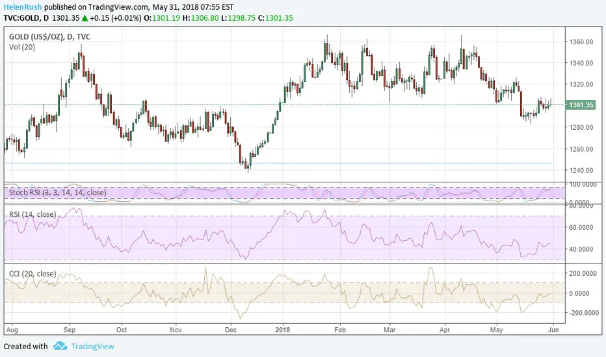The image size is (606, 357).
Task: Click the HelenRush author name
Action: (x=23, y=7)
